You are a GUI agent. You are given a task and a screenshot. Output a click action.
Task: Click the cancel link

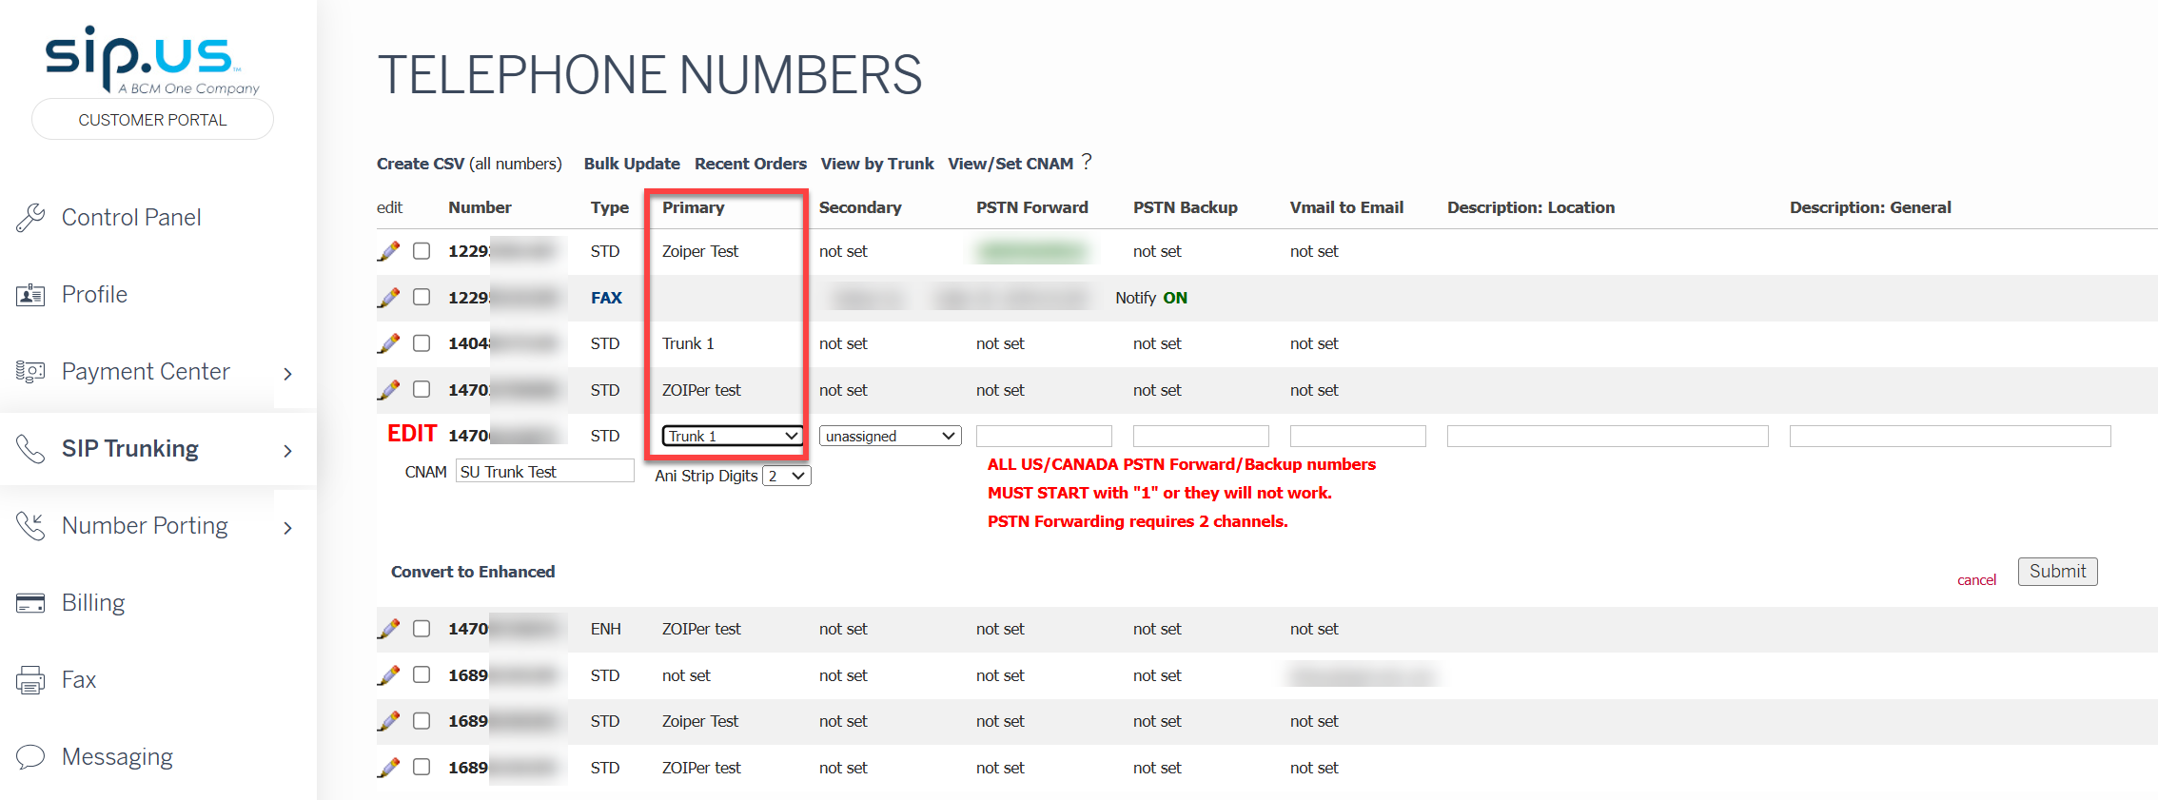tap(1976, 580)
